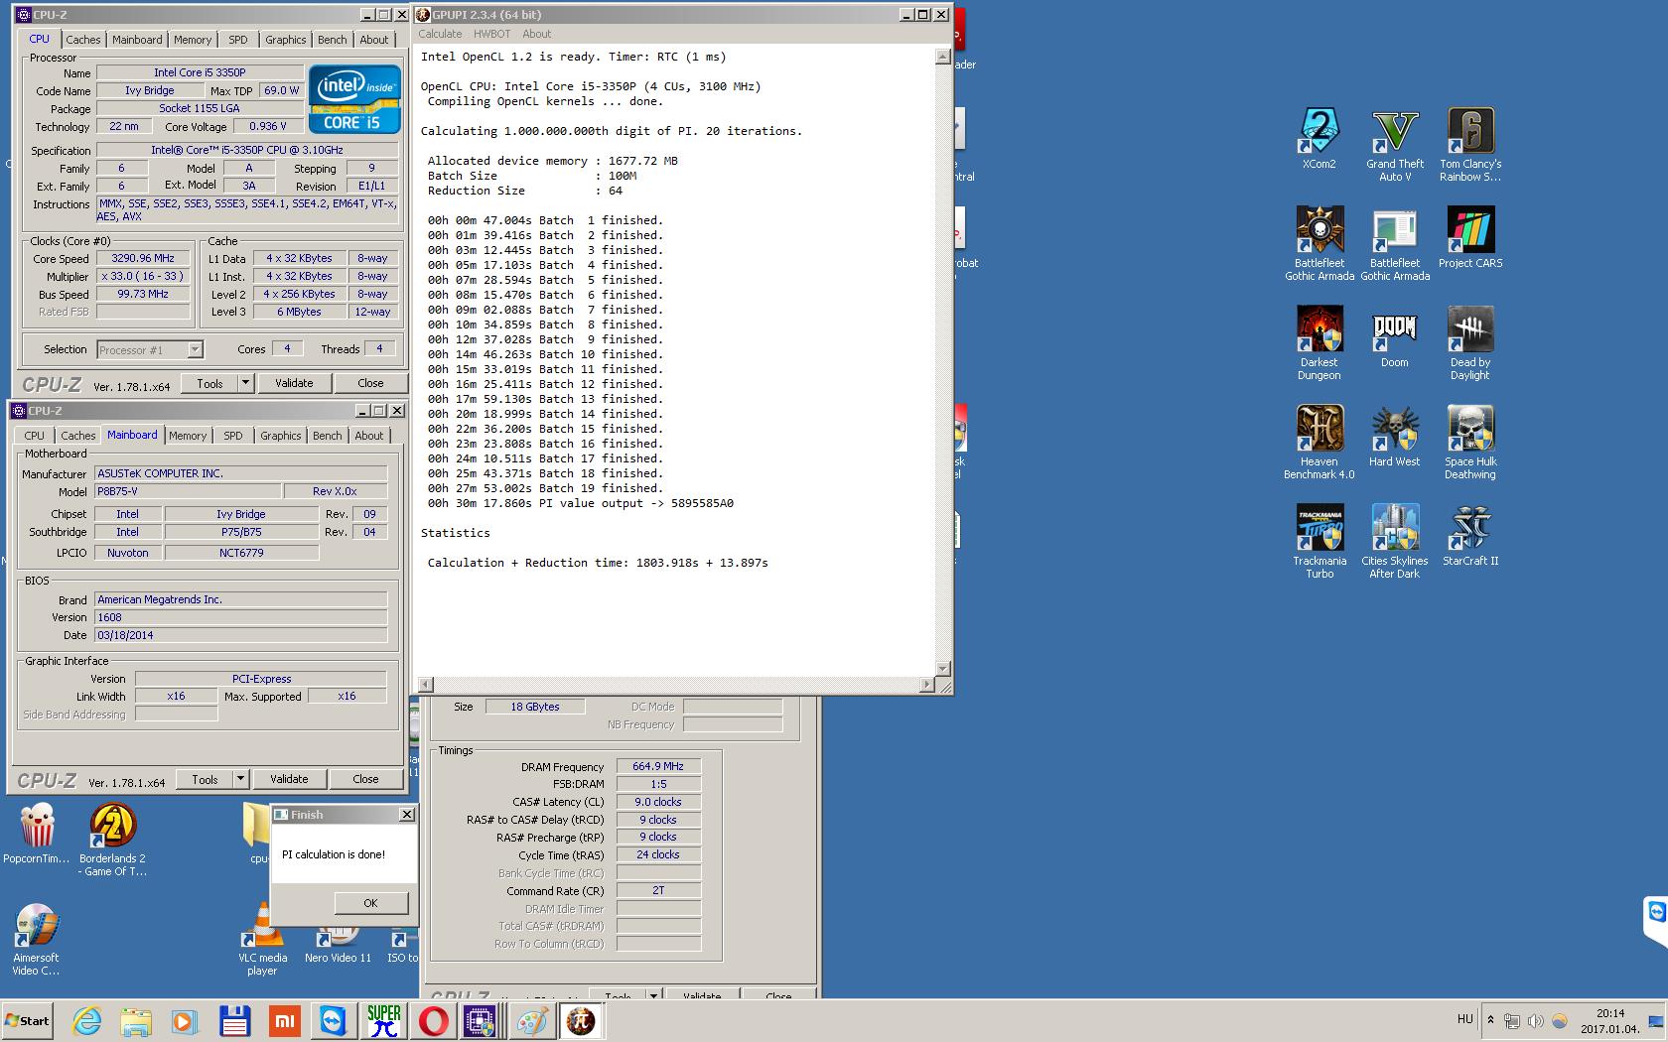Open the About menu in GPUPI
Image resolution: width=1668 pixels, height=1042 pixels.
[536, 34]
